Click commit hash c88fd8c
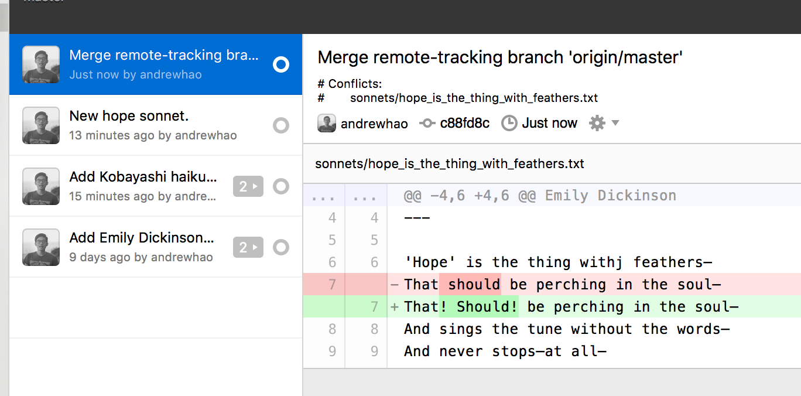This screenshot has height=396, width=801. pyautogui.click(x=465, y=123)
